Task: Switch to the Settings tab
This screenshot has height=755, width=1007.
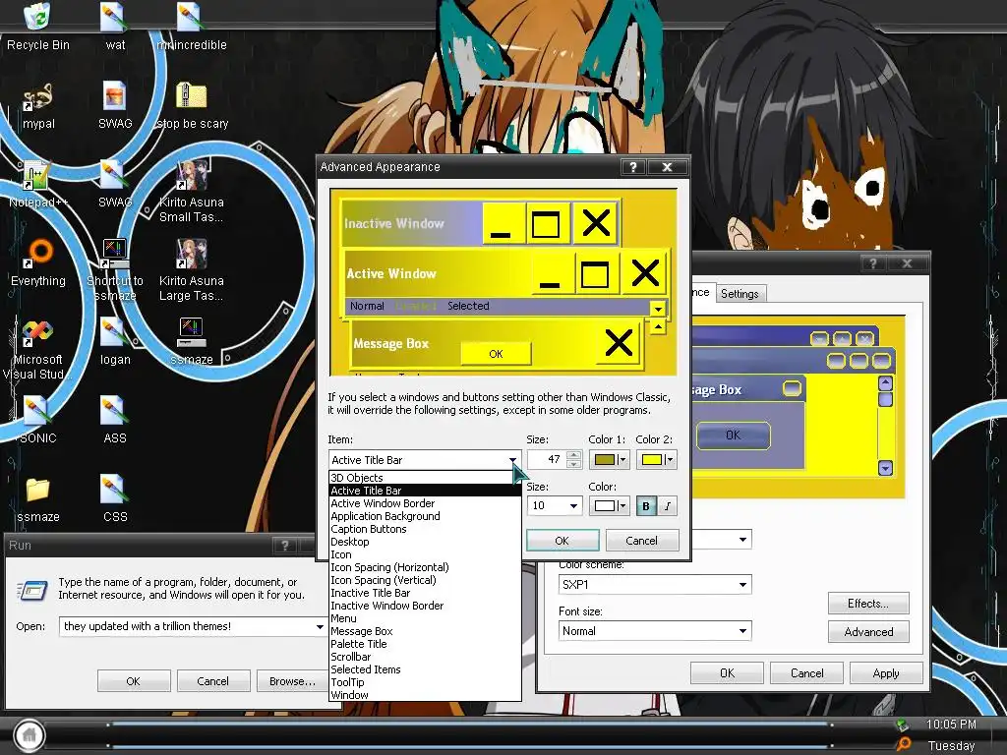Action: [x=740, y=293]
